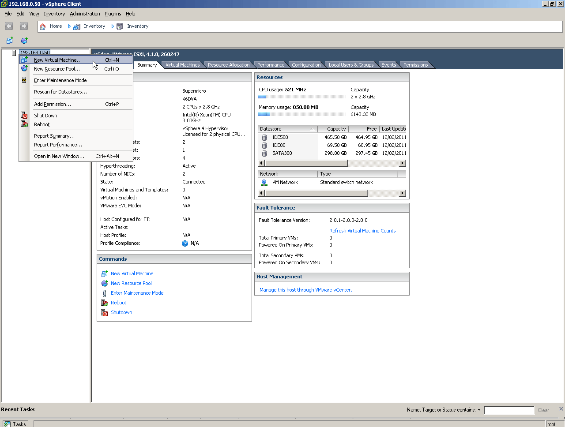Click the Tasks button in the status bar

click(15, 424)
